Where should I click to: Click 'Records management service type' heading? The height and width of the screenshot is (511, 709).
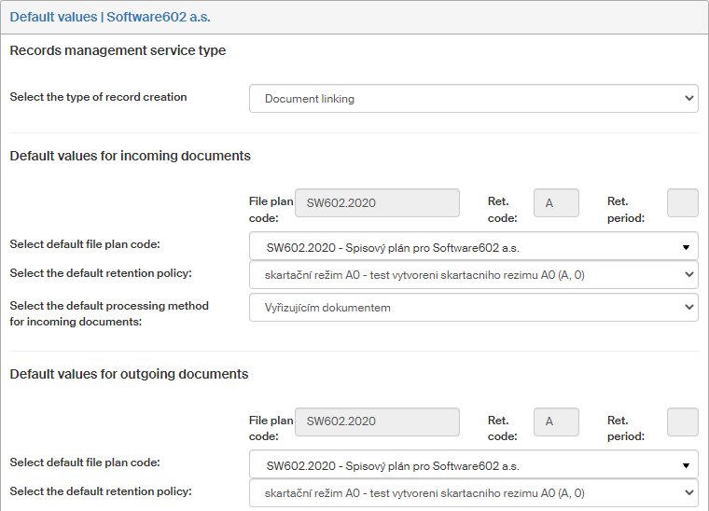pos(118,50)
